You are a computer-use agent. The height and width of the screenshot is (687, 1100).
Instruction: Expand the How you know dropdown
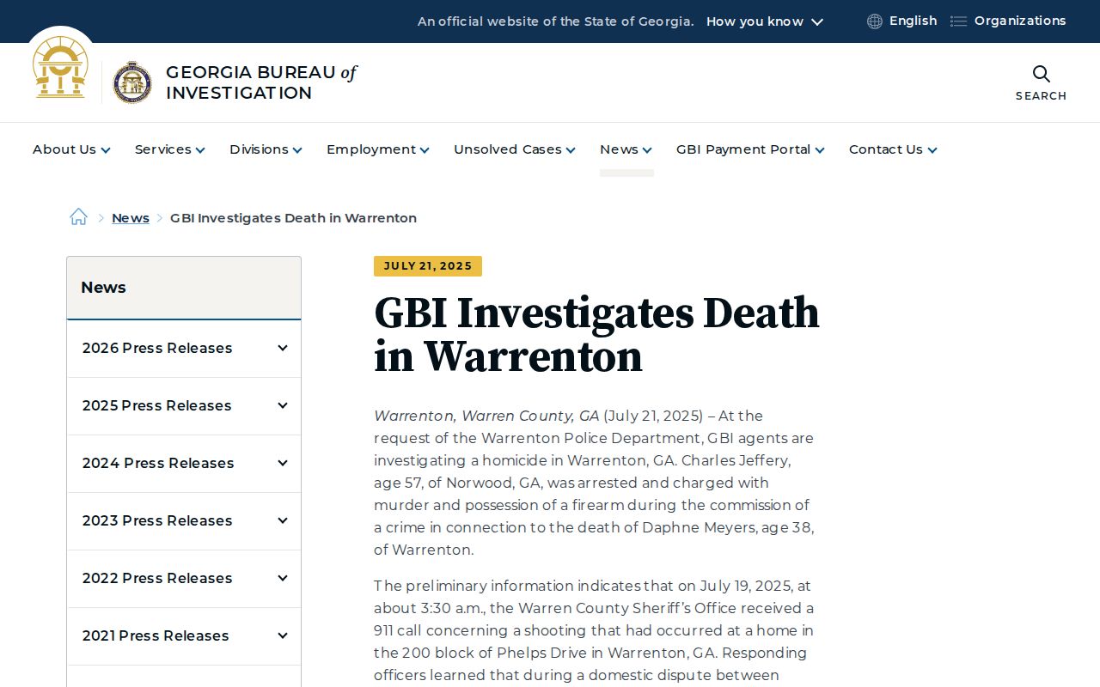click(x=765, y=21)
